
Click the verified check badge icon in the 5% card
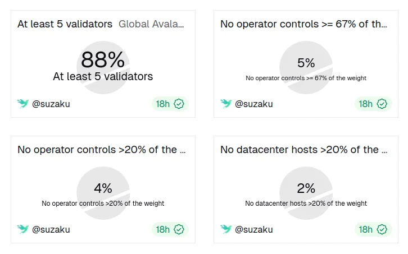(x=382, y=104)
